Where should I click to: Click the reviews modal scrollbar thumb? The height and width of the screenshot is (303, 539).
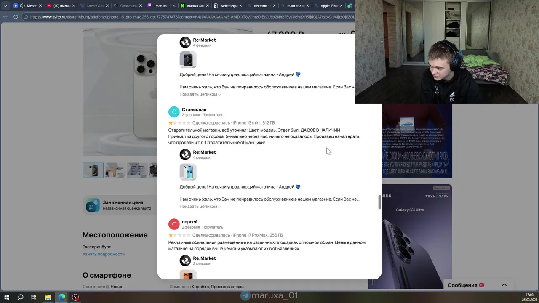[379, 202]
